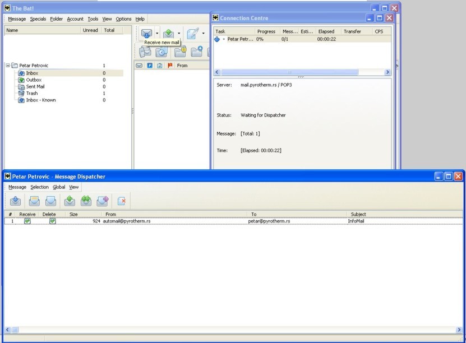Viewport: 466px width, 343px height.
Task: Click the double green arrows envelope Dispatcher icon
Action: point(86,201)
